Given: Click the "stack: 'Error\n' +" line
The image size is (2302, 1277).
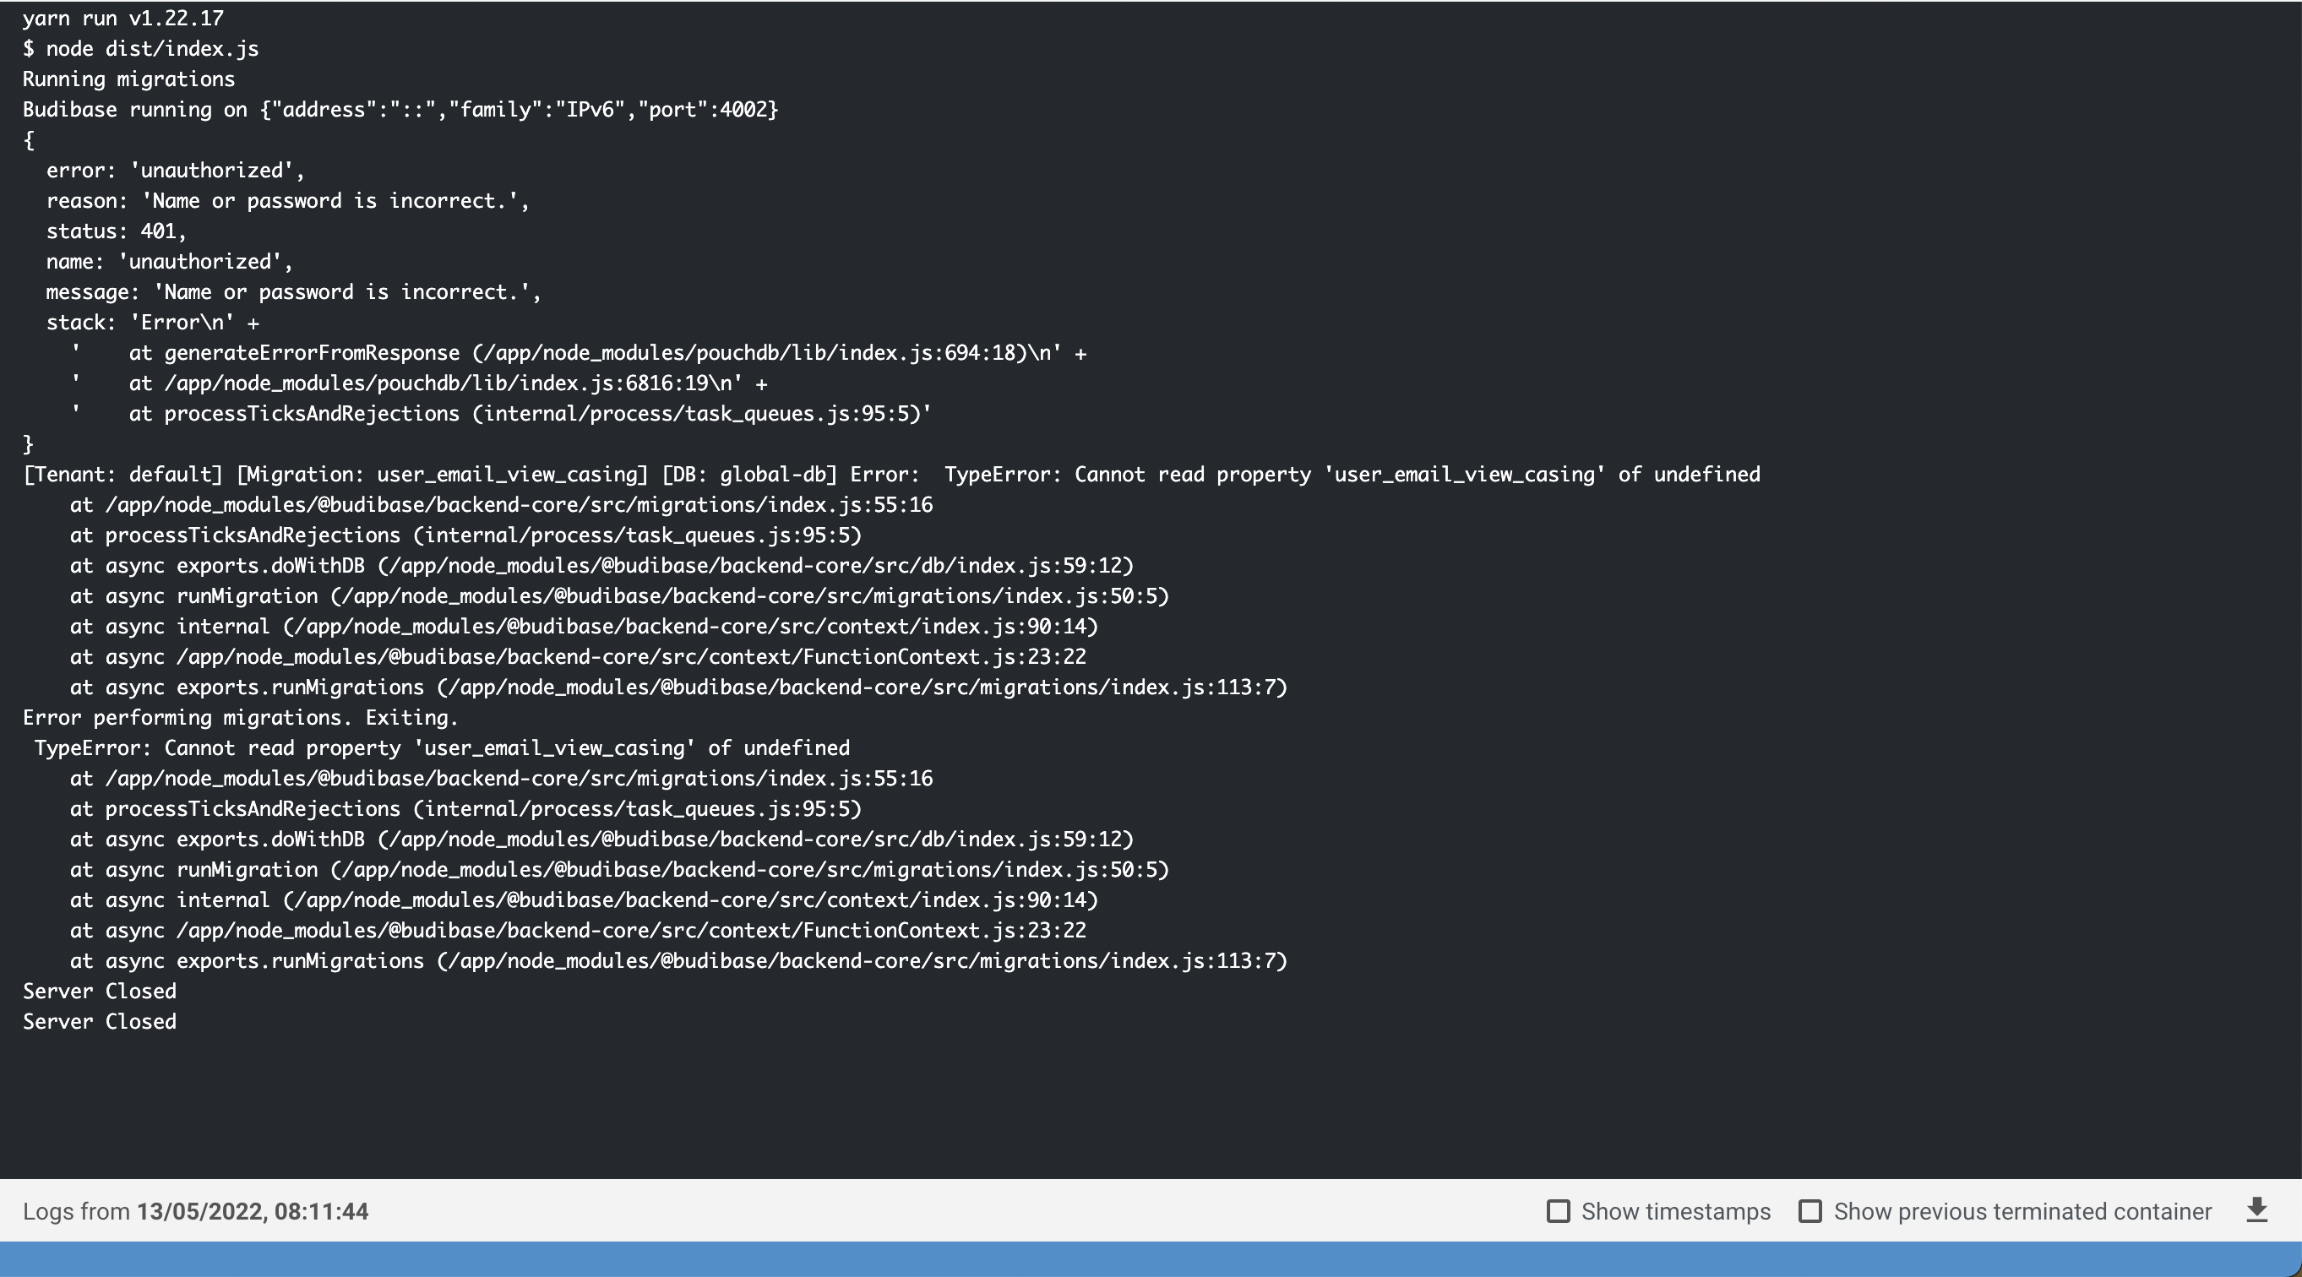Looking at the screenshot, I should (x=153, y=322).
